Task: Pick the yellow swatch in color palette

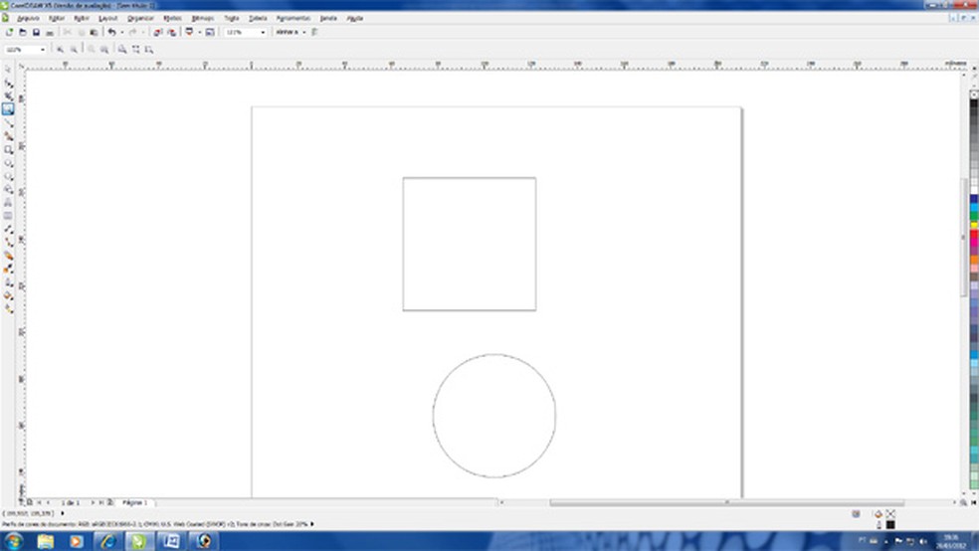Action: pyautogui.click(x=974, y=225)
